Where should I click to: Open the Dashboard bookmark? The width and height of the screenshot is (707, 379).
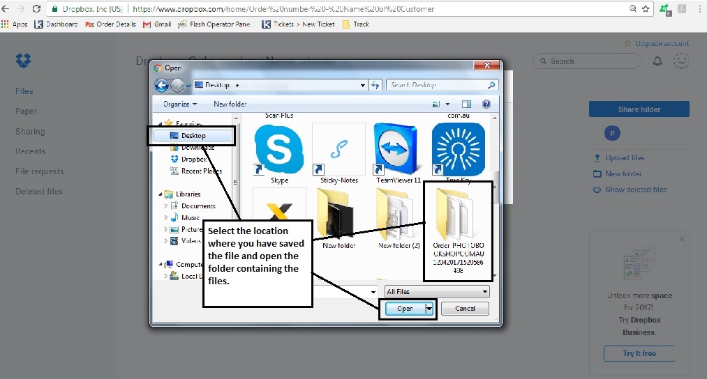56,24
